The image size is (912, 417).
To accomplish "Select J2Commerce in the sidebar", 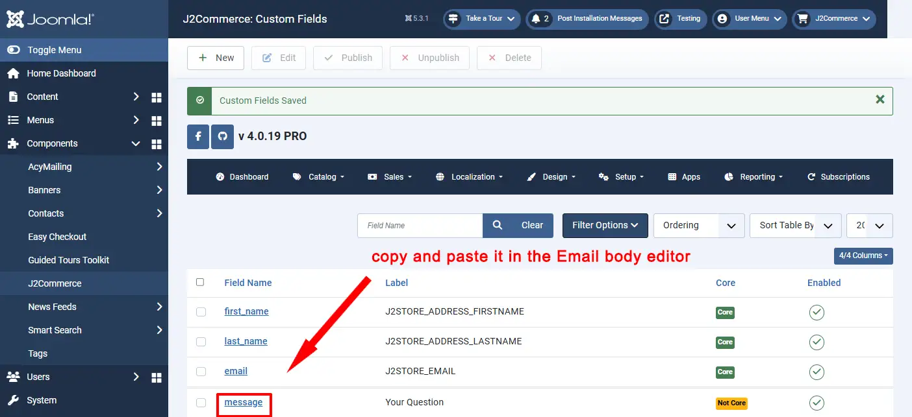I will (x=55, y=283).
